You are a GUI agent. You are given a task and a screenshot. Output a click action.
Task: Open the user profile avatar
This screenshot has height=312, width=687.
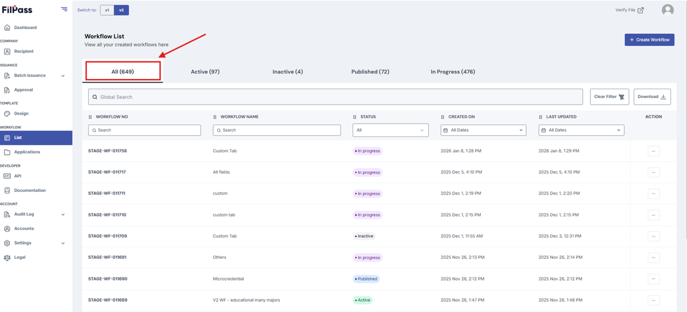(x=668, y=10)
